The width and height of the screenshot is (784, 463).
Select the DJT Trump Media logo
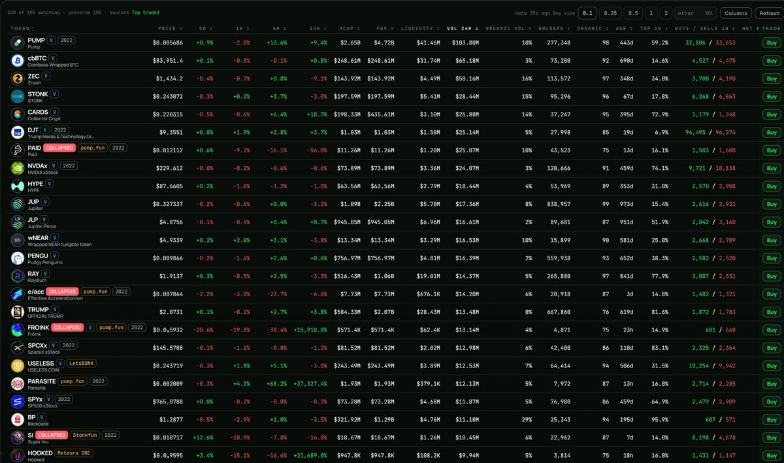(x=18, y=132)
